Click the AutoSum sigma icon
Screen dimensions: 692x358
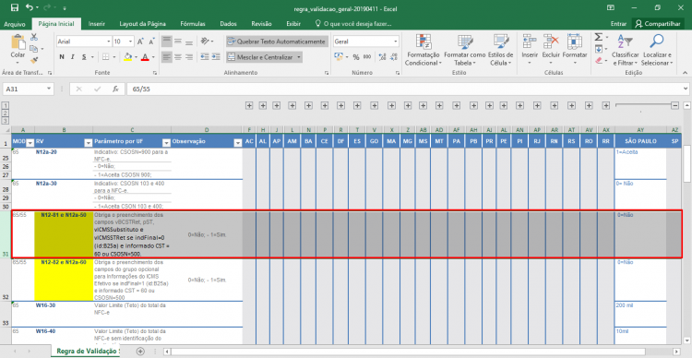[599, 37]
